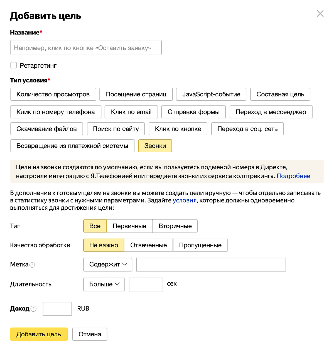
Task: Close the Добавить цель dialog with X icon
Action: click(x=320, y=14)
